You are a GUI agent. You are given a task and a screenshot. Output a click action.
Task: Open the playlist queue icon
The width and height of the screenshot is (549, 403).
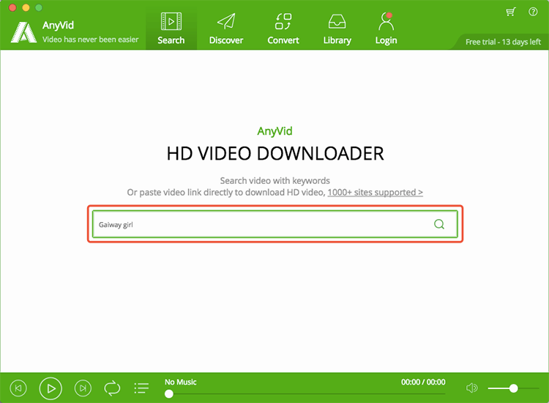pos(141,388)
